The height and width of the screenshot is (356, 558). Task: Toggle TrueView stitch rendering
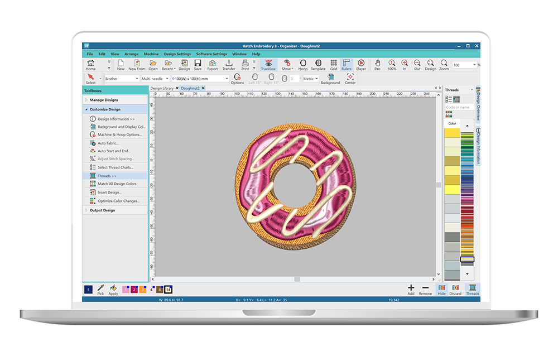(x=268, y=65)
